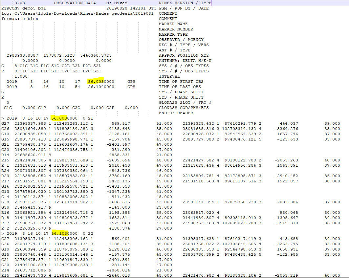Select pseudorange "24757916.020"

coord(30,192)
